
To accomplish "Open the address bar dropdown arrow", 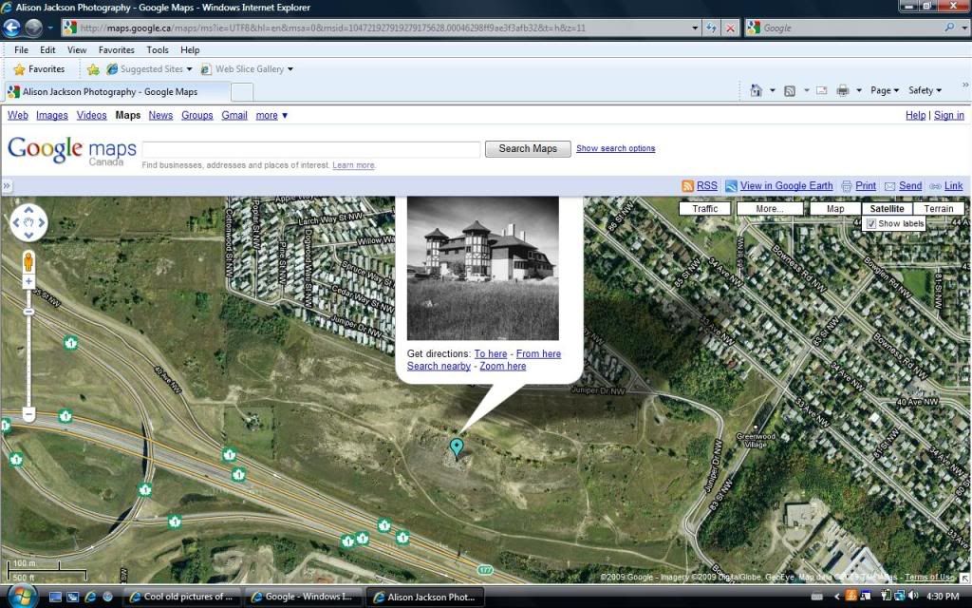I will point(694,28).
